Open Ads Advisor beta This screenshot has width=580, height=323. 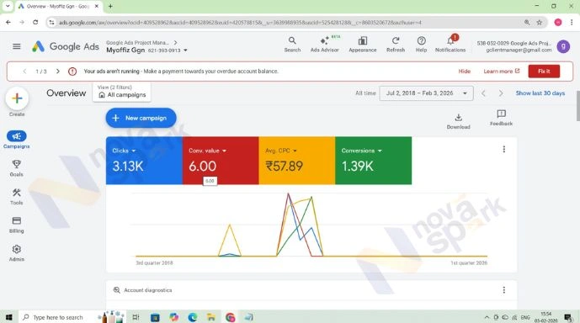[x=324, y=45]
